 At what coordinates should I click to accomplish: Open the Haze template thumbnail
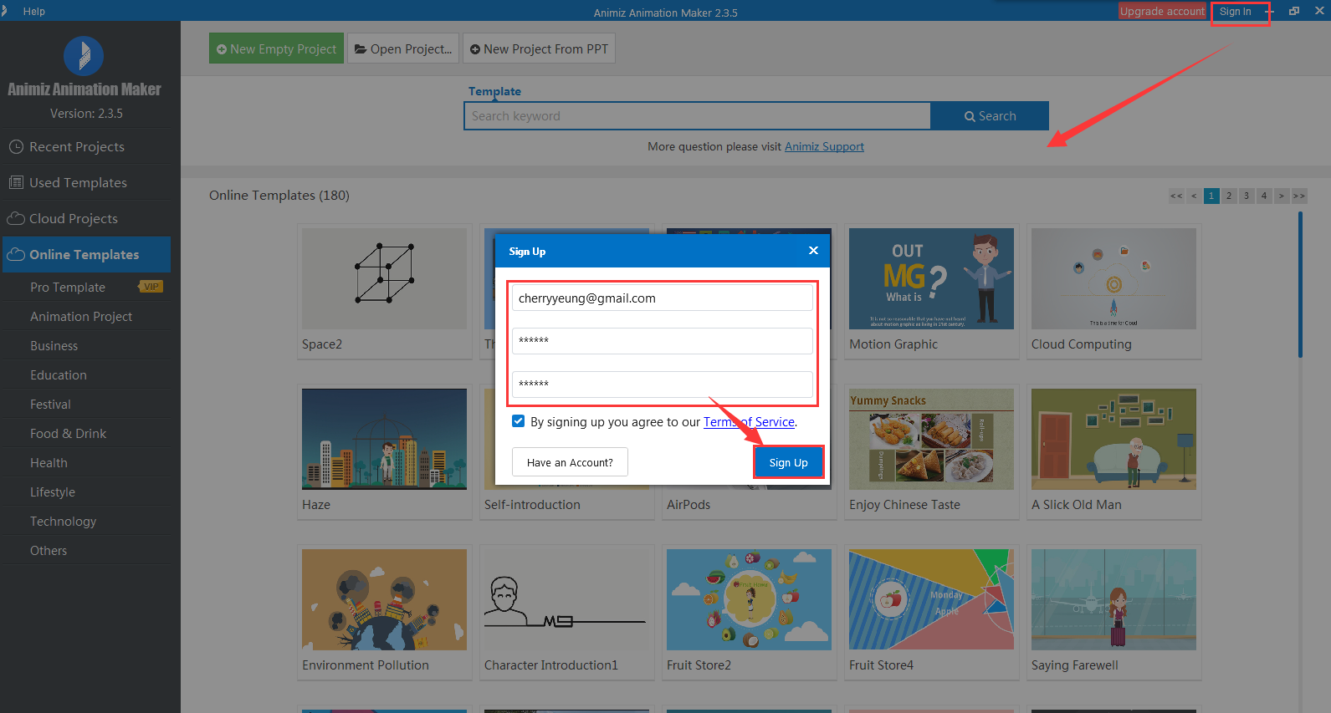tap(384, 439)
